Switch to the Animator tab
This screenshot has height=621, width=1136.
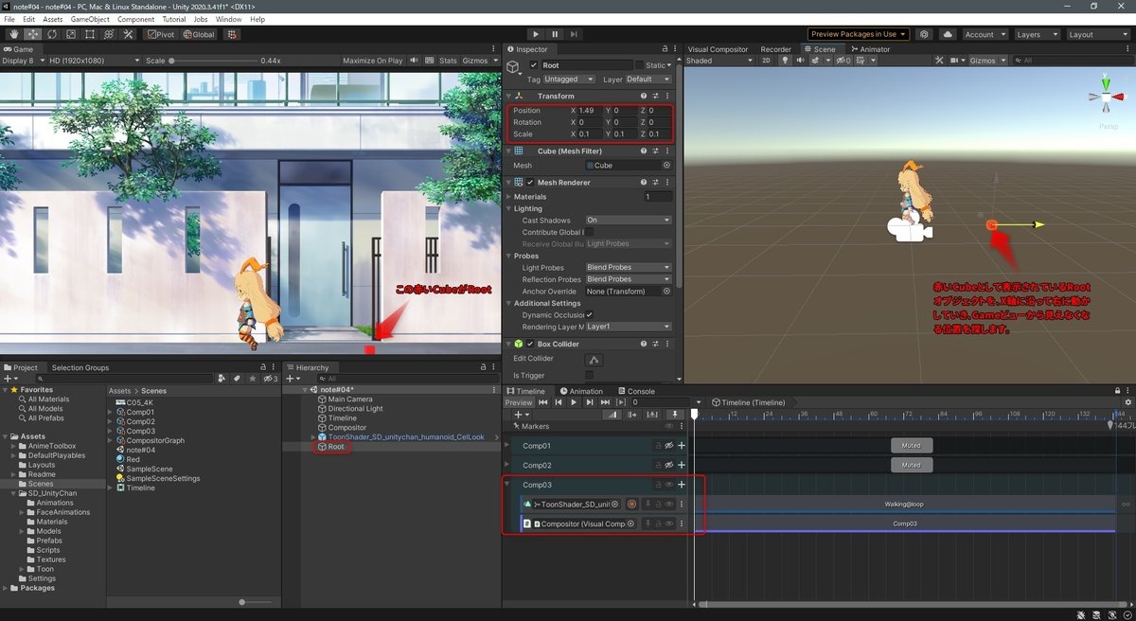(870, 49)
